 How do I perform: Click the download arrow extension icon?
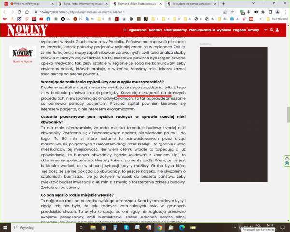(x=249, y=12)
